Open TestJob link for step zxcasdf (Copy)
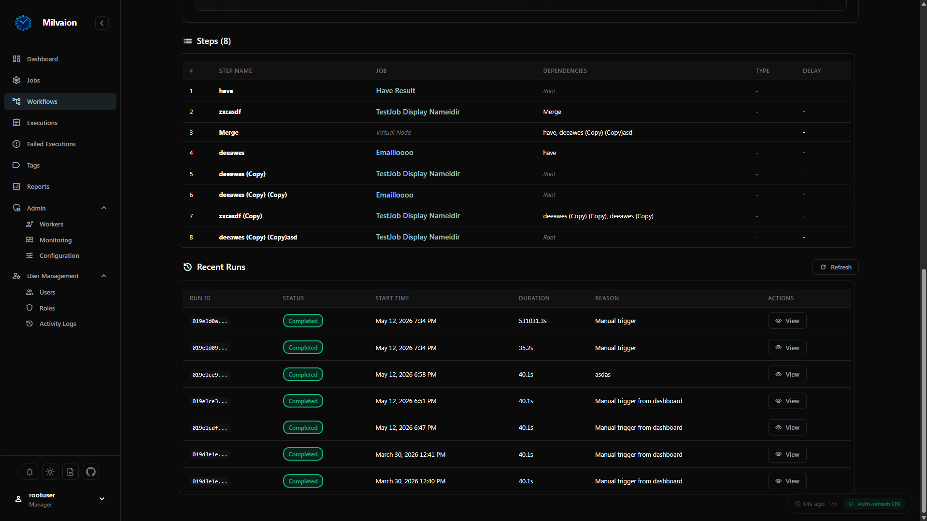The height and width of the screenshot is (521, 927). point(417,216)
